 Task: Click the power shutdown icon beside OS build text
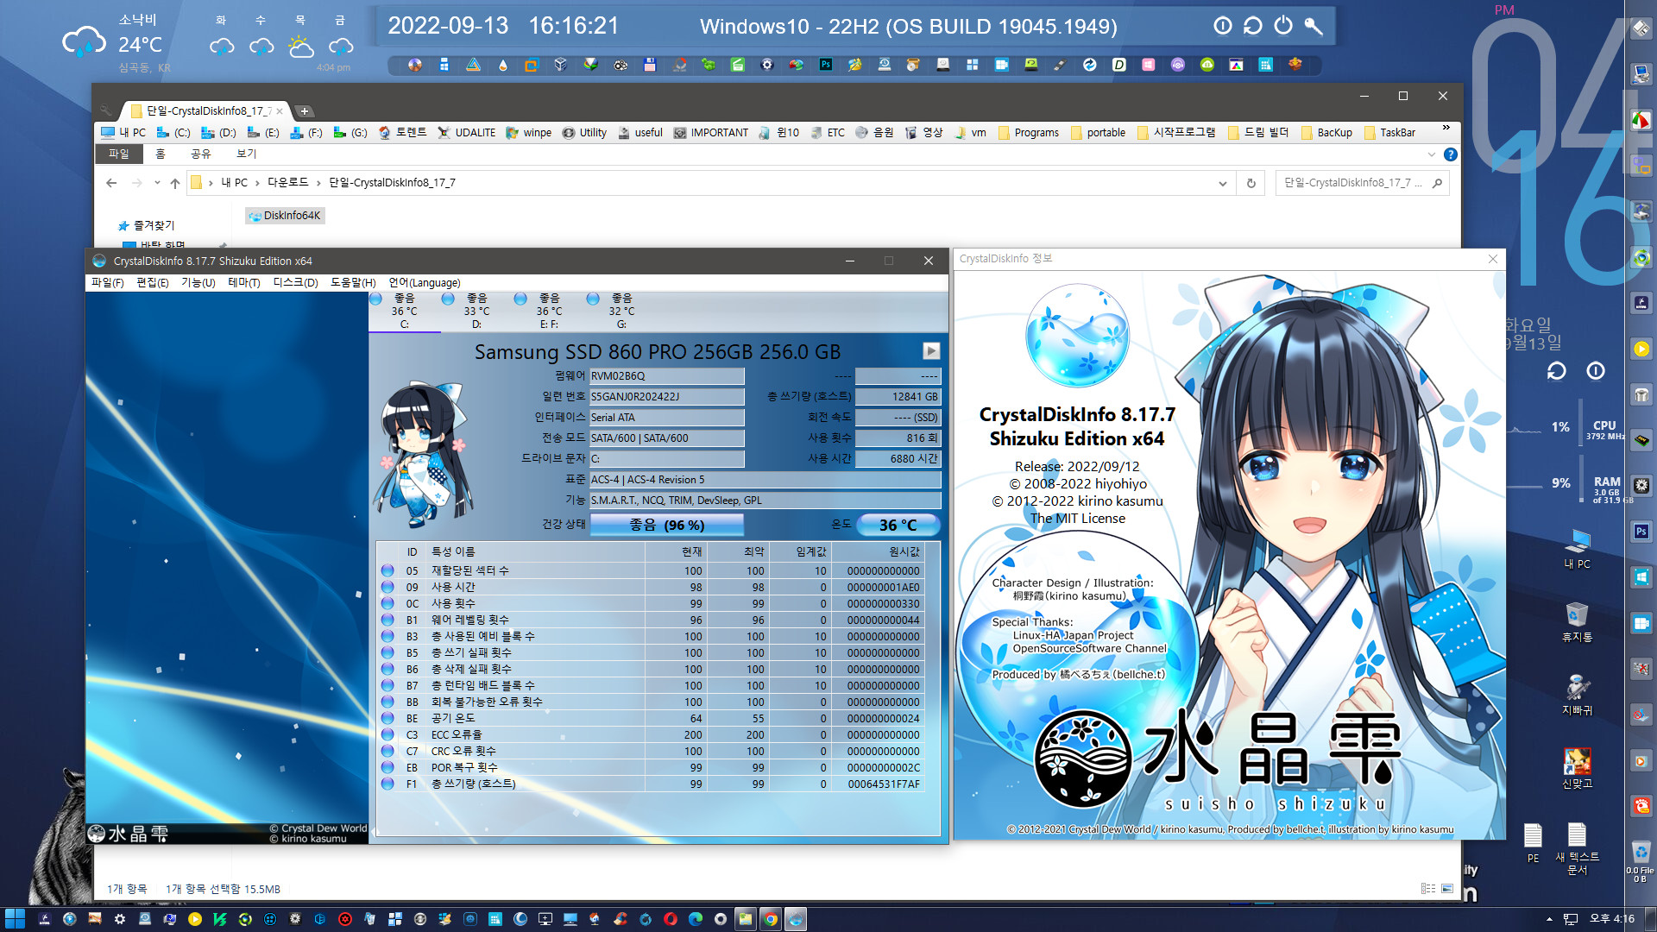(x=1283, y=26)
